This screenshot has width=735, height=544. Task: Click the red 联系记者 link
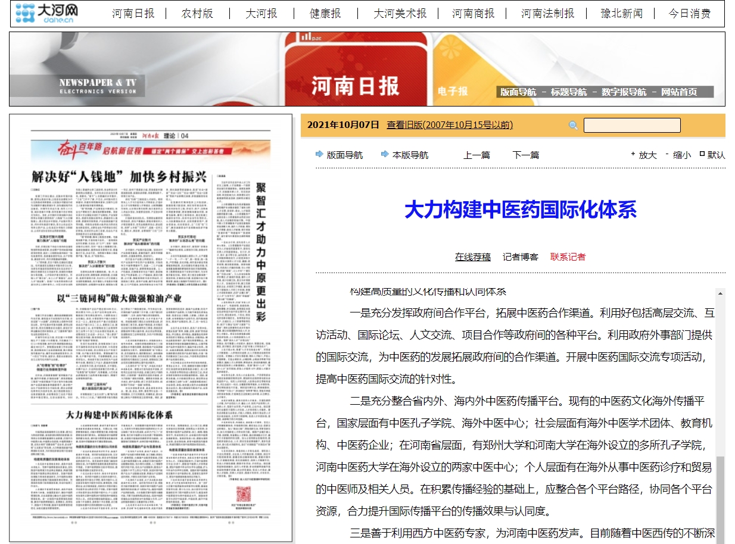[568, 257]
